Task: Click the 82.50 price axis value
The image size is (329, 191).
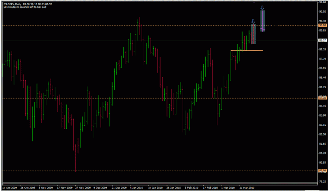Action: [x=323, y=134]
